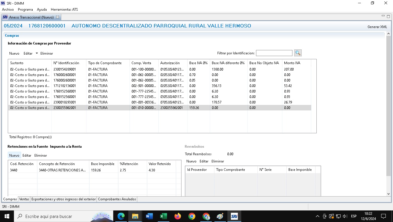Click the Filtrar por Identificacion field
Image resolution: width=393 pixels, height=222 pixels.
[x=274, y=53]
